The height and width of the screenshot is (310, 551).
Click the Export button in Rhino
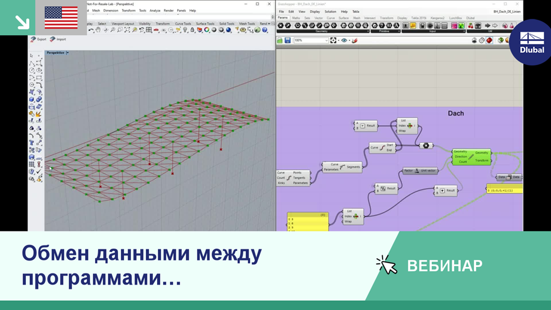pos(38,39)
